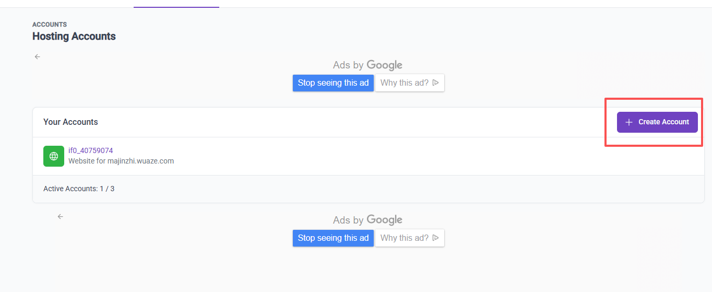Open the if0_40759074 account link

point(90,150)
